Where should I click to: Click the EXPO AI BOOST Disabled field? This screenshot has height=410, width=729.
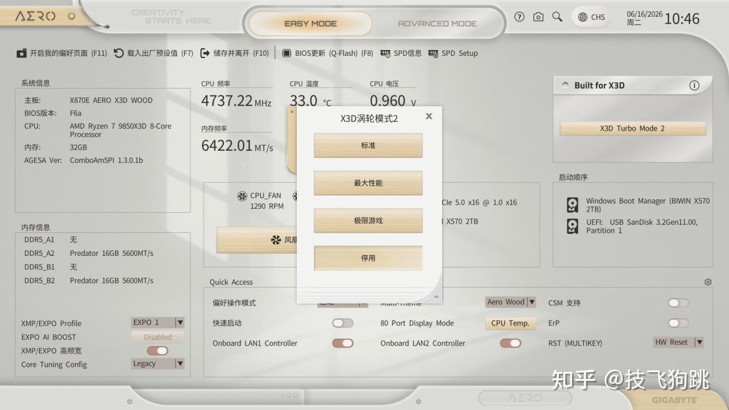158,337
